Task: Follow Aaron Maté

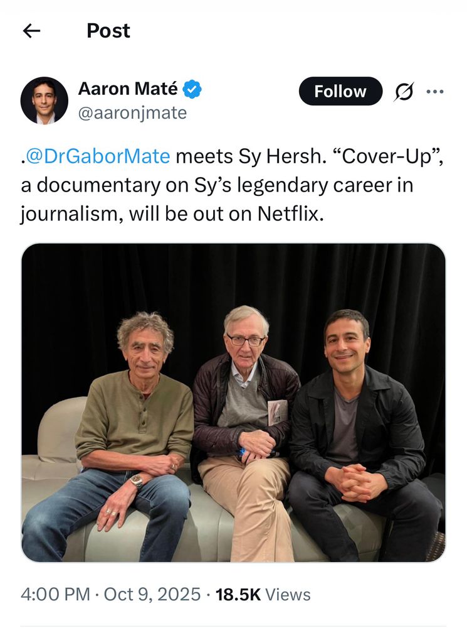Action: pos(340,91)
